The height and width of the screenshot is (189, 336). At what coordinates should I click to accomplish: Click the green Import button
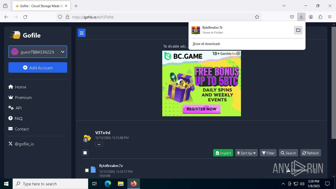point(223,153)
